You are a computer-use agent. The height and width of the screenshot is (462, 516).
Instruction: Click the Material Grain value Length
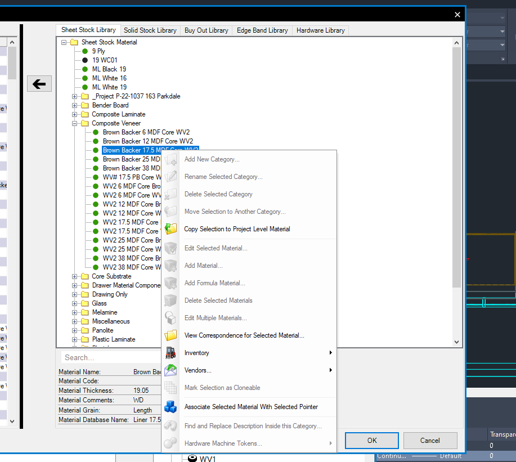pyautogui.click(x=142, y=410)
